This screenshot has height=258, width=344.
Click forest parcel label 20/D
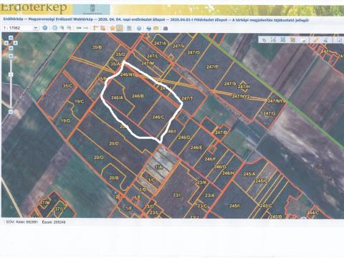pos(114,143)
